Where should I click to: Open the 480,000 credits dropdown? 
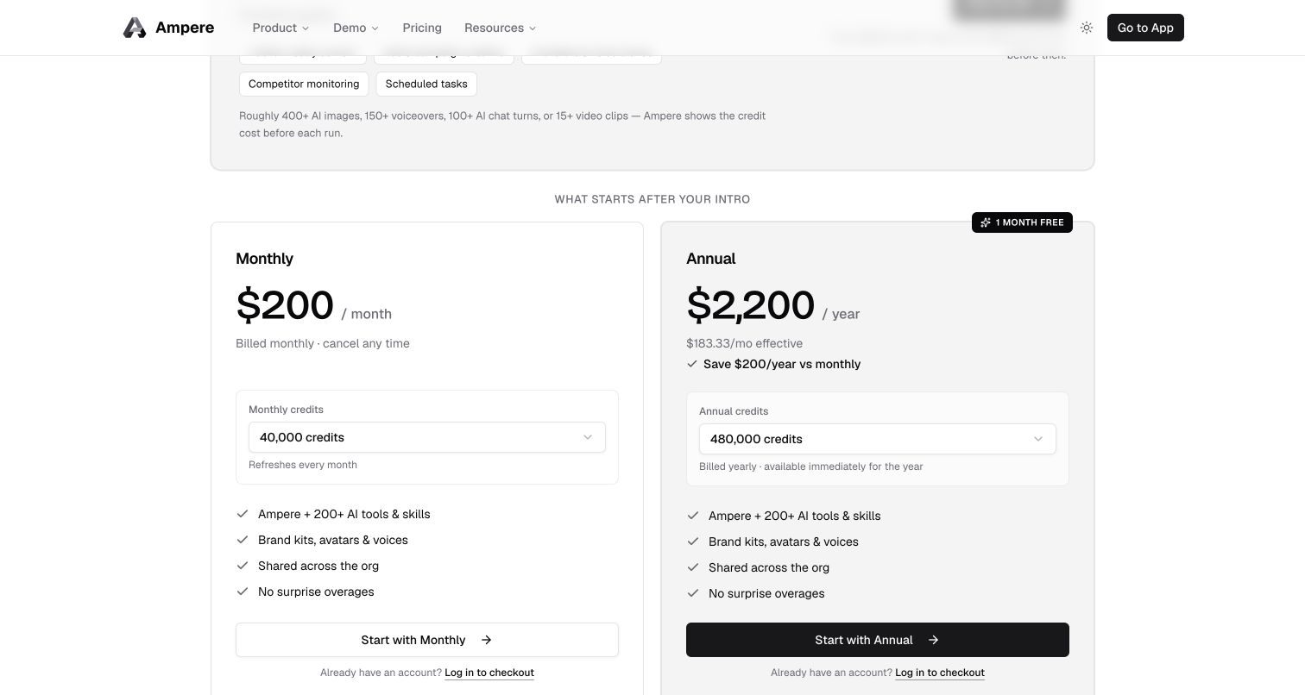(x=878, y=439)
